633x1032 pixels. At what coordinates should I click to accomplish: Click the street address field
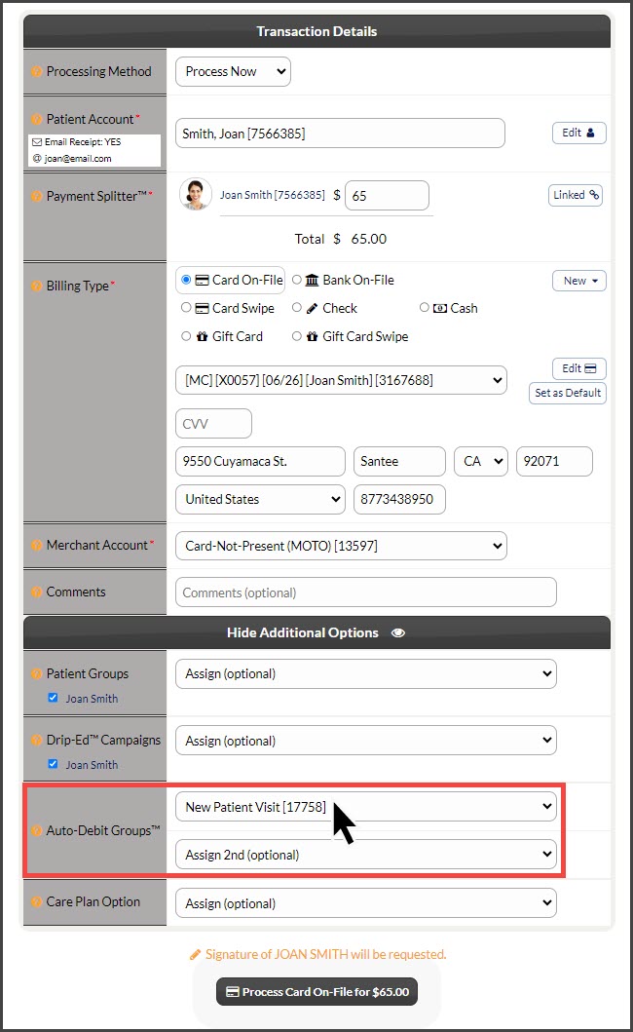pos(260,461)
